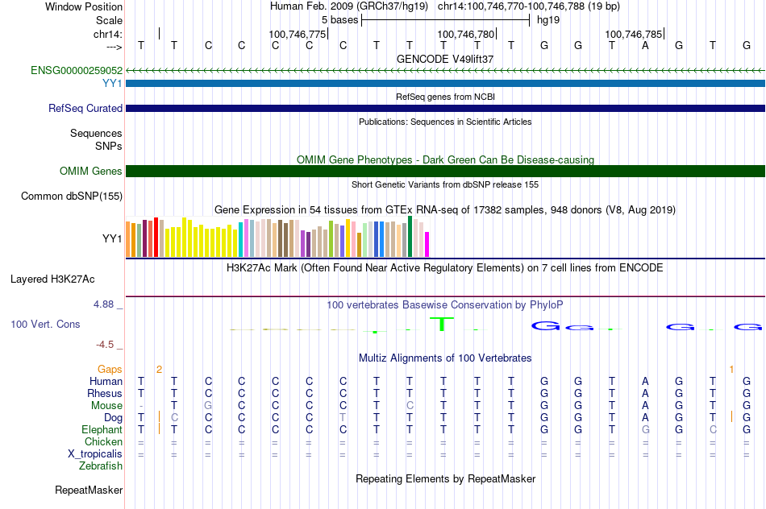The height and width of the screenshot is (509, 766).
Task: Click the Gaps row label
Action: coord(110,370)
